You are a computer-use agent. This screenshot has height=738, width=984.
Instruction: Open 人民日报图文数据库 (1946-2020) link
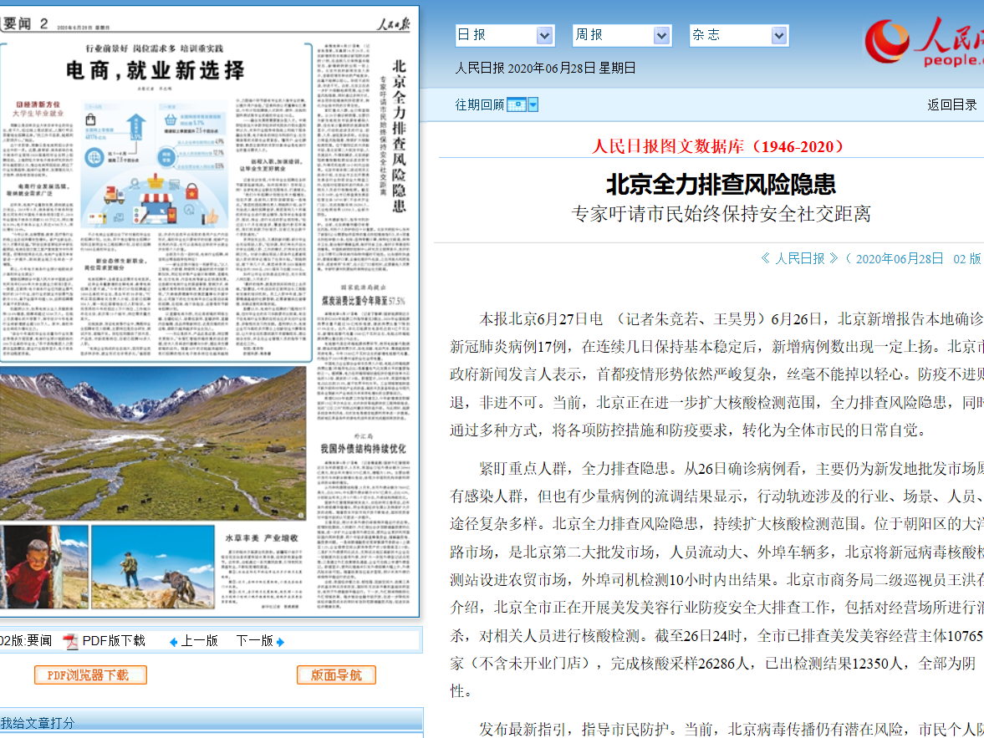[720, 146]
